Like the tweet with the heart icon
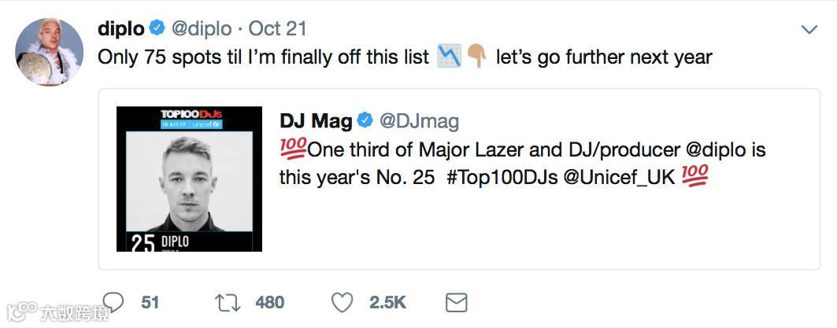 (x=341, y=302)
